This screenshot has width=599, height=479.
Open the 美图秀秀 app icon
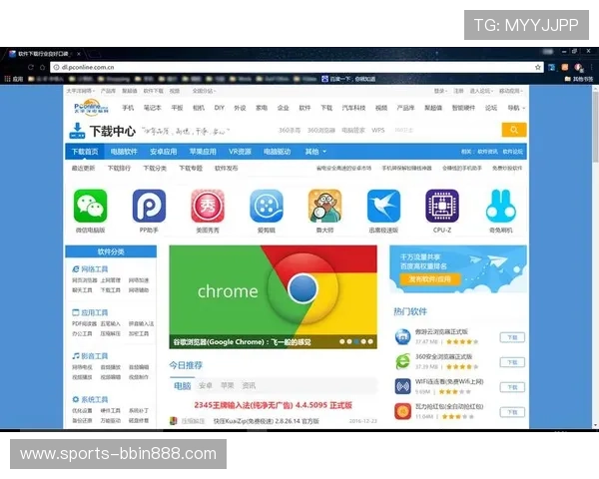click(208, 206)
